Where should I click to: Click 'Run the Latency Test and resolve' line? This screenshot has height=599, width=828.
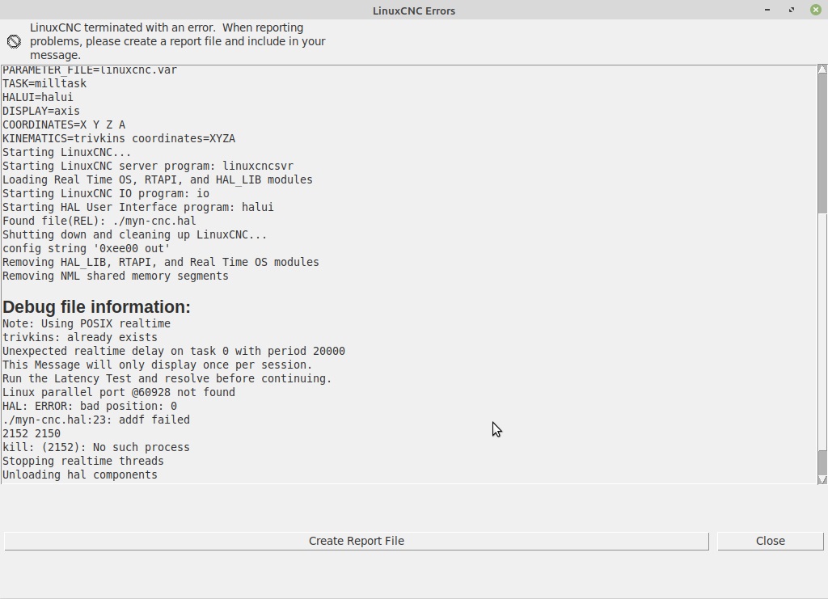(167, 378)
